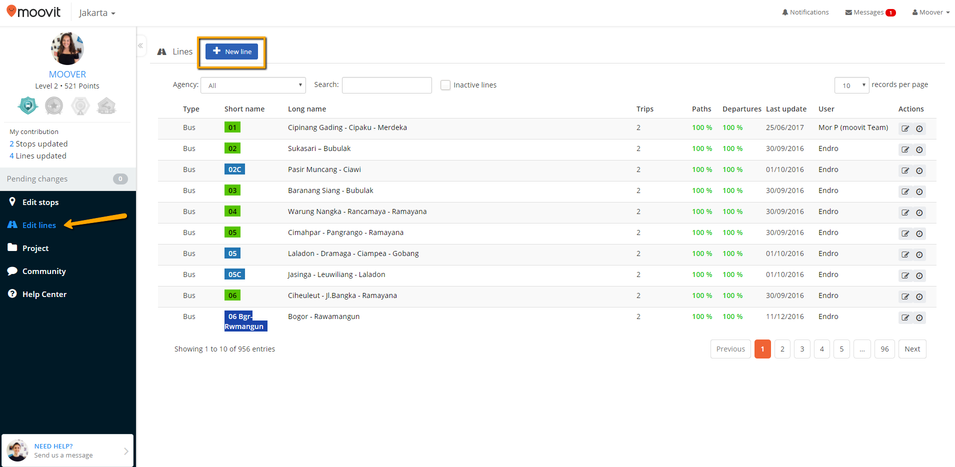Go to Previous page of lines
This screenshot has height=467, width=955.
[730, 349]
